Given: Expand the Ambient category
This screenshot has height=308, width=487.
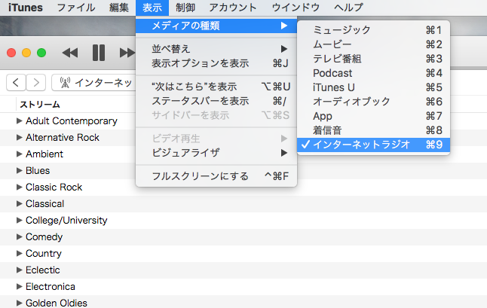Looking at the screenshot, I should click(20, 154).
